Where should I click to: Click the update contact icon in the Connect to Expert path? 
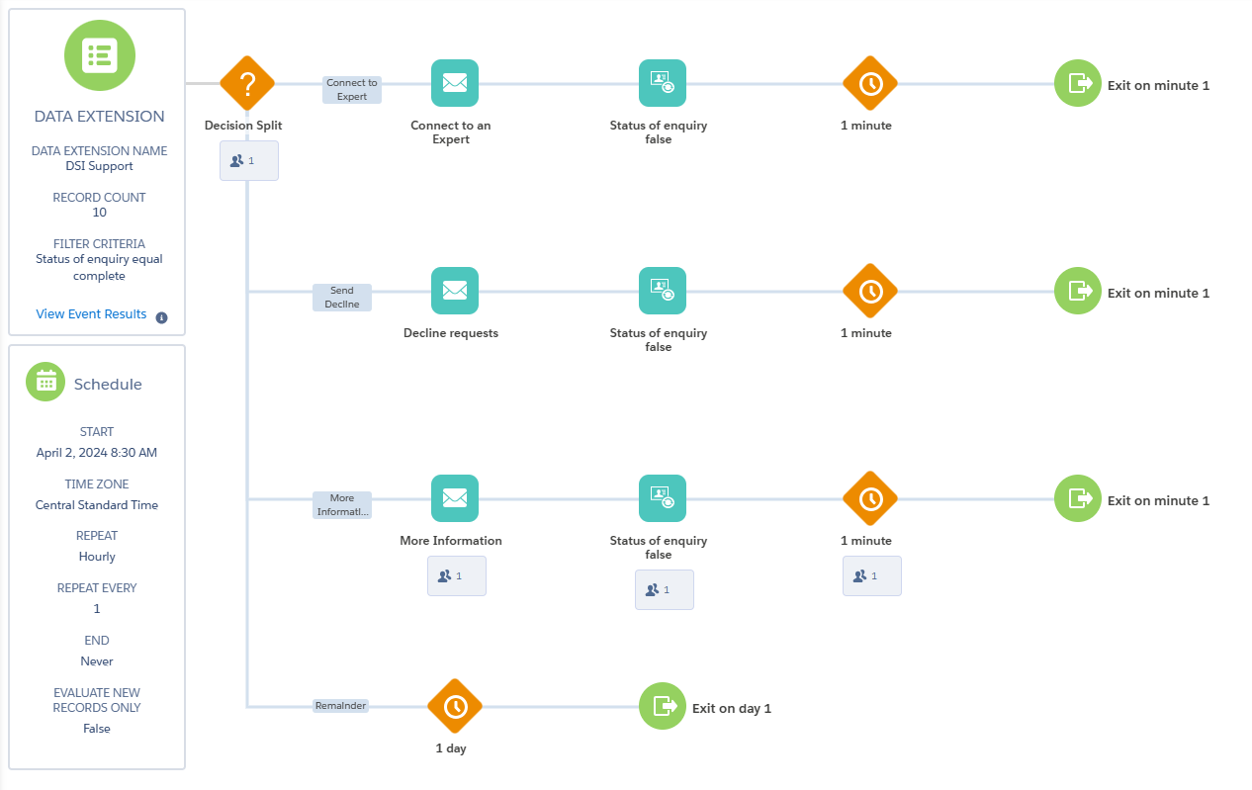[662, 84]
